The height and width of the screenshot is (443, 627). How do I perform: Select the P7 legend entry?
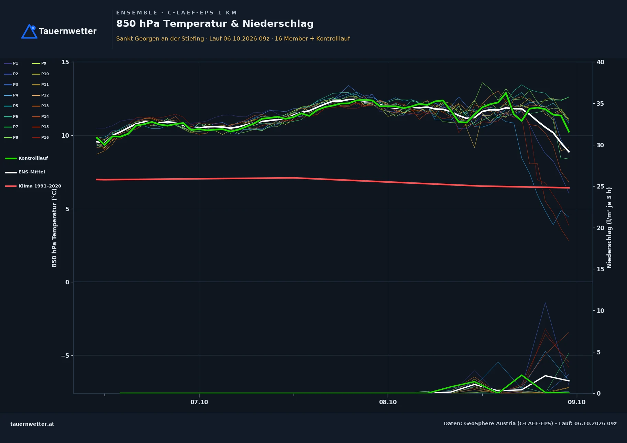click(x=11, y=127)
